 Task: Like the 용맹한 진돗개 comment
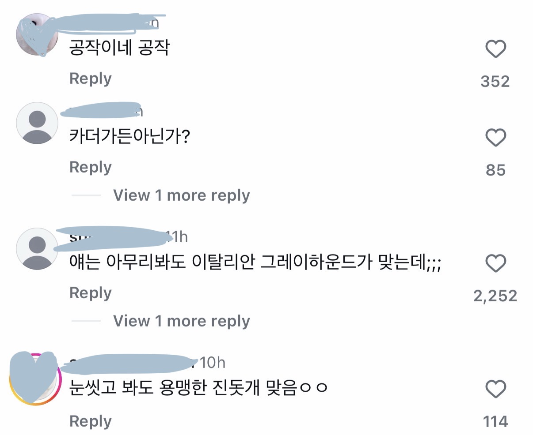(x=495, y=389)
